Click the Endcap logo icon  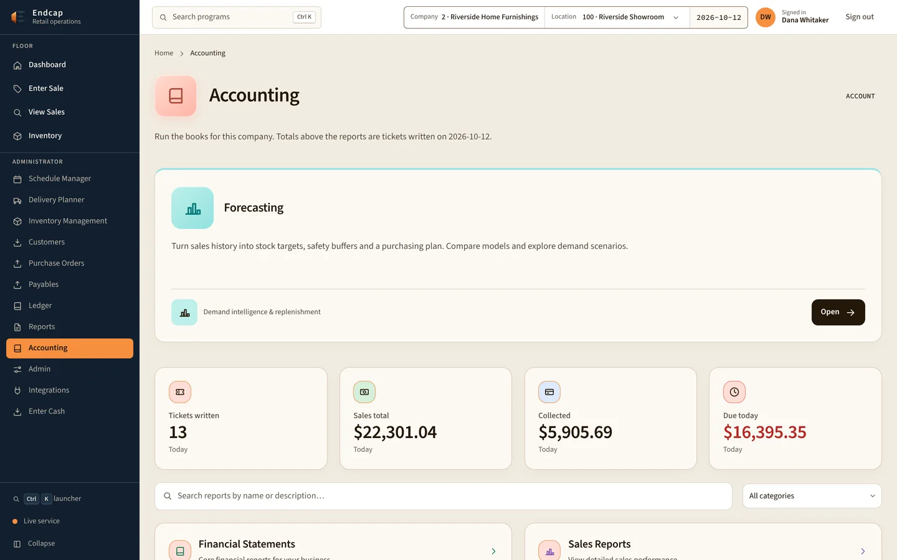18,17
